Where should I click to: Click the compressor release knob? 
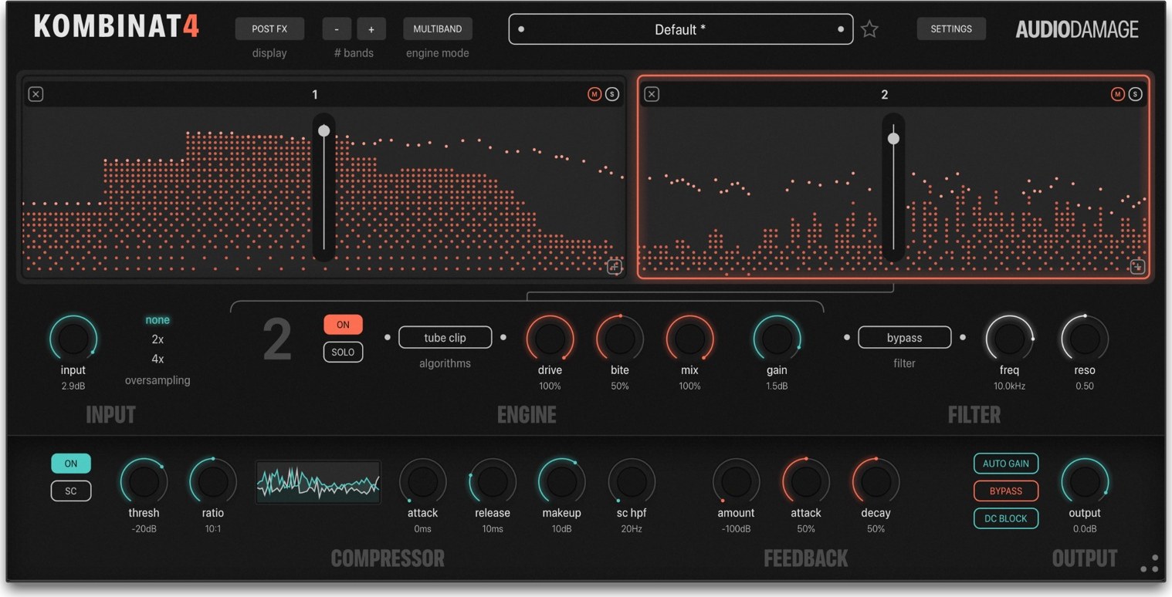pos(493,481)
